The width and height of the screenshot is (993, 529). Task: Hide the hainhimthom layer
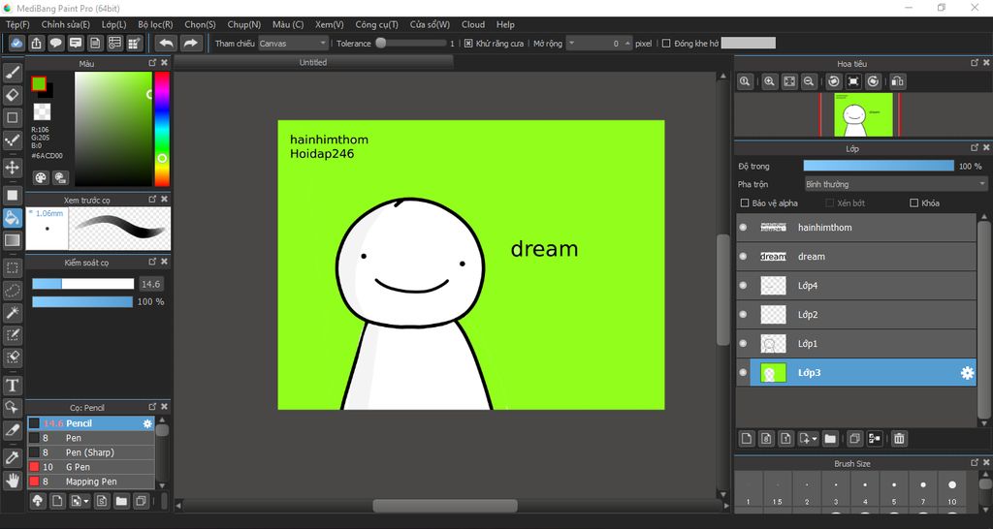[744, 227]
